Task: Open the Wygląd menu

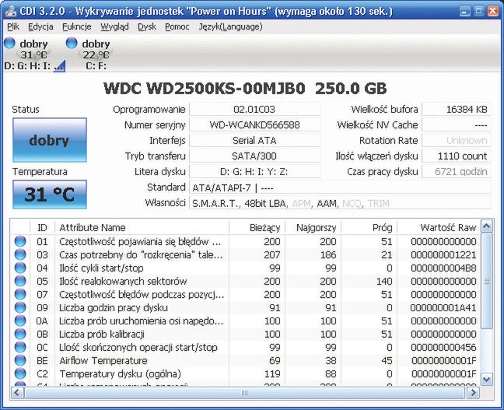Action: coord(114,26)
